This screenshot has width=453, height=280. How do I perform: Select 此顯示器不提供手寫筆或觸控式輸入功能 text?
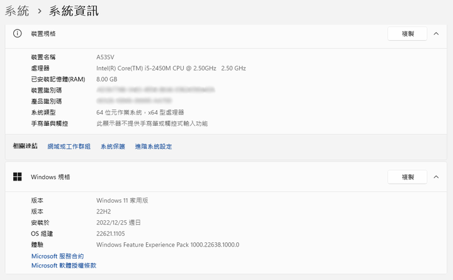tap(152, 124)
